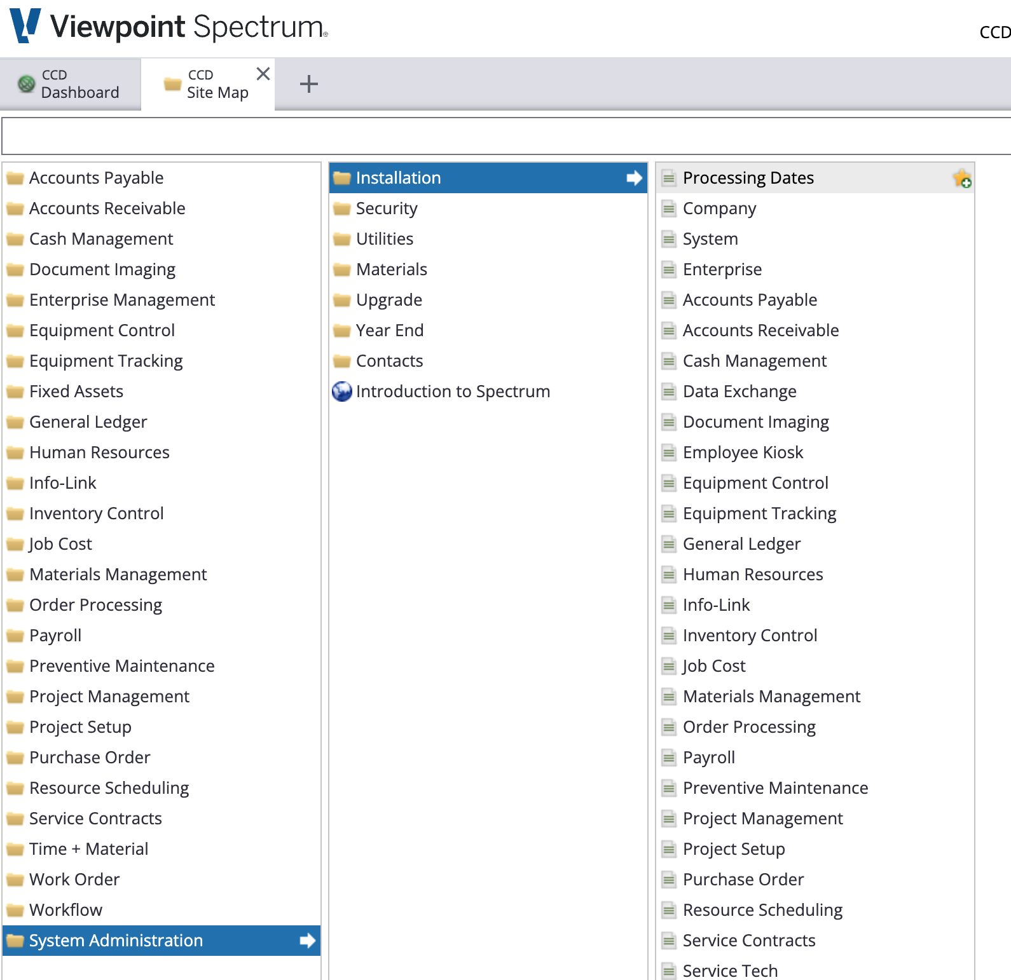
Task: Open Accounts Payable installation item in right column
Action: click(x=815, y=300)
